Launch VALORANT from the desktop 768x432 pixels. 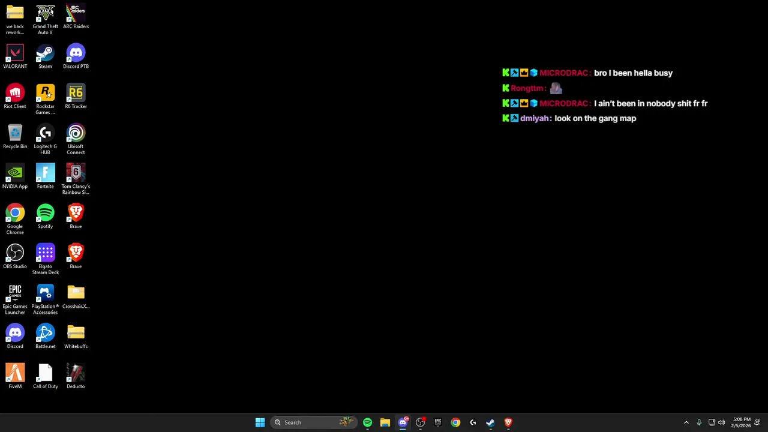tap(15, 57)
